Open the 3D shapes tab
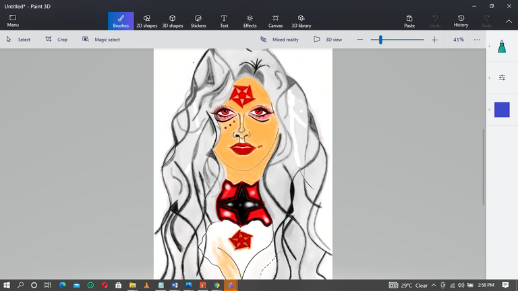Screen dimensions: 518x291 173,21
